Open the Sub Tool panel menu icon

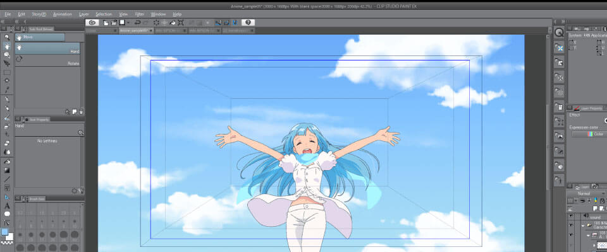coord(18,29)
